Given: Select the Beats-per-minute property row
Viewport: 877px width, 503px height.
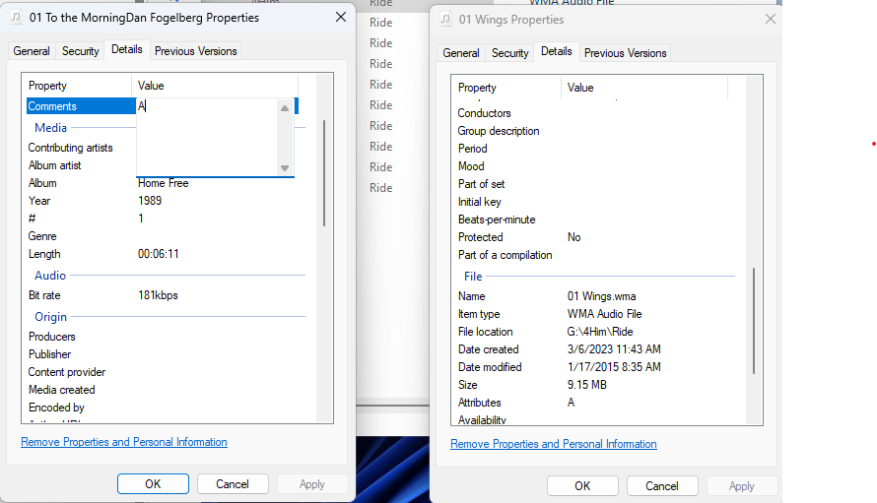Looking at the screenshot, I should point(497,220).
